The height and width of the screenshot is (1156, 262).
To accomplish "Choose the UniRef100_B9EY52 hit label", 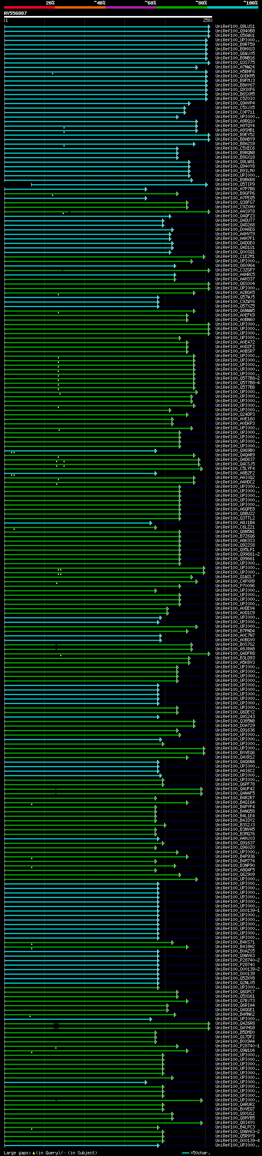I will (235, 135).
